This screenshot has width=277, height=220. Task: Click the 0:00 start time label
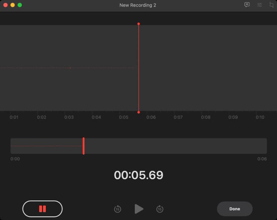[15, 159]
